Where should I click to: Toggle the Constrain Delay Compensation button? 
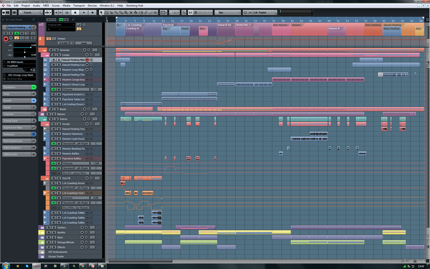[14, 12]
